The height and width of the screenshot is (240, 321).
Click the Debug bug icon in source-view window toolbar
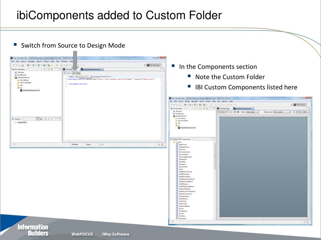pos(33,65)
